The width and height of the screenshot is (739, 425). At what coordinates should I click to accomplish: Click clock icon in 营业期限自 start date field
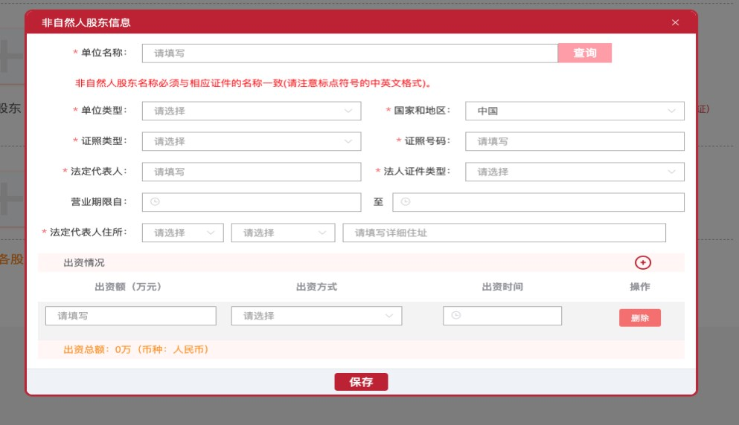[155, 202]
